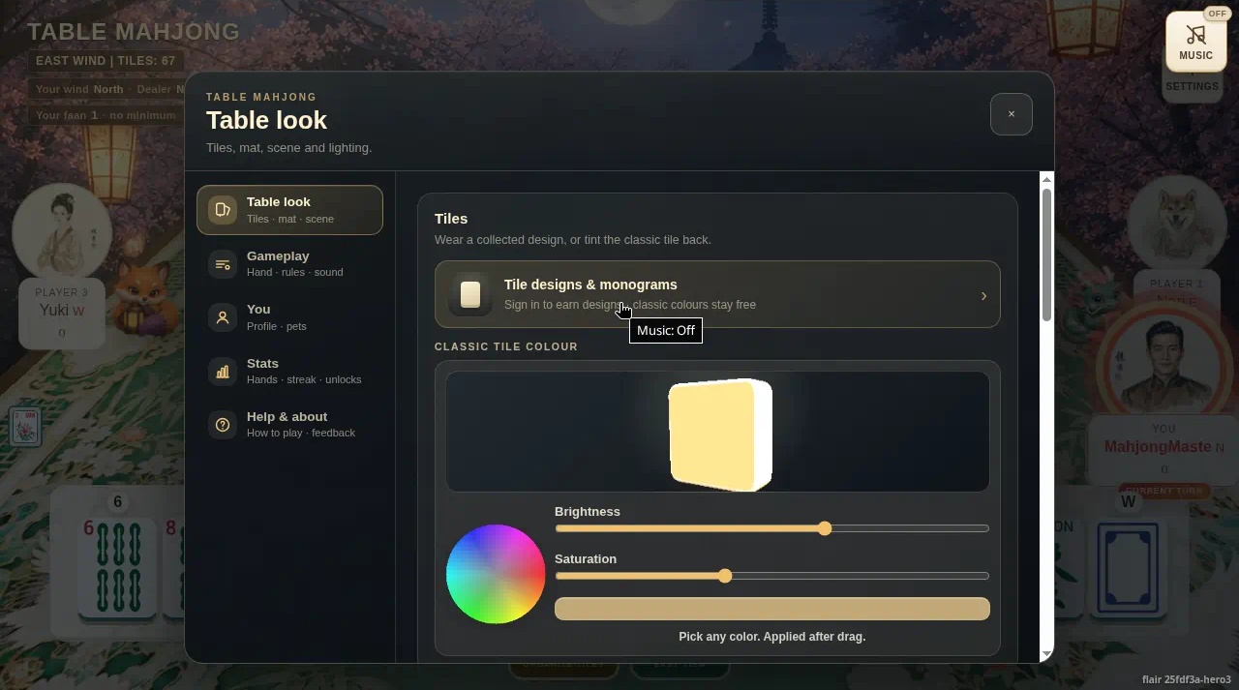Click the Saturation slider handle

point(725,576)
